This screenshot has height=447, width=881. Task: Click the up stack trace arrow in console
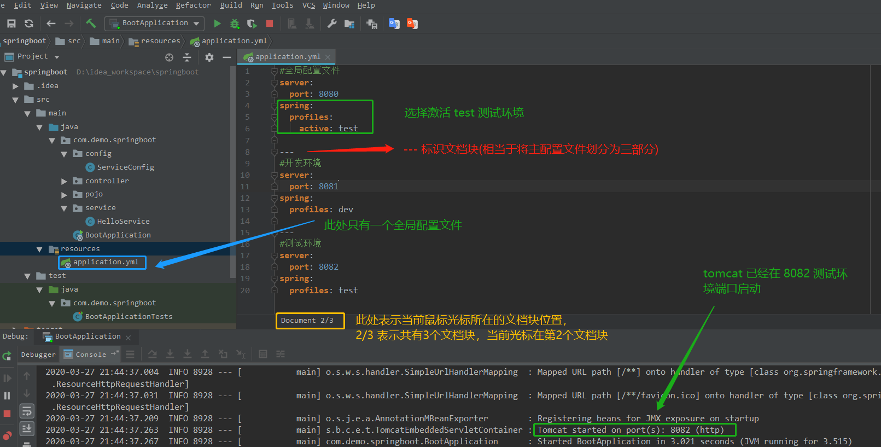click(27, 376)
